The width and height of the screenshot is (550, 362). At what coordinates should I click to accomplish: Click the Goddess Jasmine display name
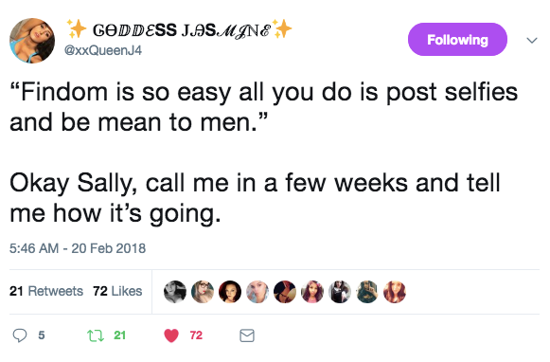pyautogui.click(x=180, y=29)
